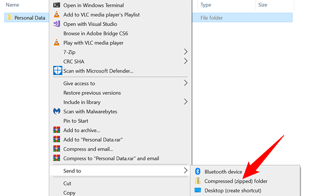Expand the 7-Zip submenu arrow
309x196 pixels.
(x=185, y=52)
